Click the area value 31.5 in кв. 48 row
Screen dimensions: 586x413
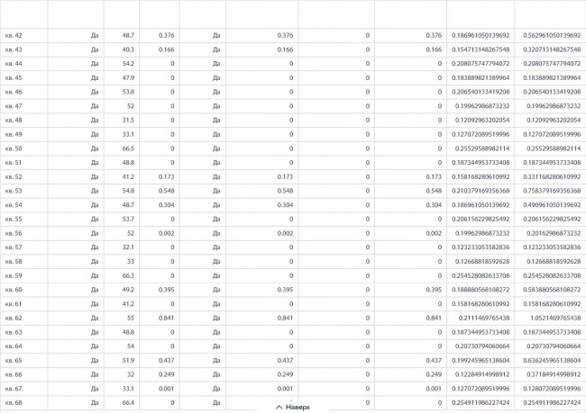click(x=128, y=121)
